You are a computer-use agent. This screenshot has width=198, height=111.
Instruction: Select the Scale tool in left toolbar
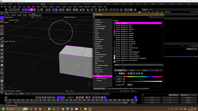point(2,34)
